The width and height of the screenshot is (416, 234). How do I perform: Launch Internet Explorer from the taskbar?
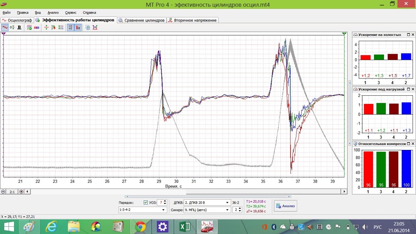pos(51,227)
